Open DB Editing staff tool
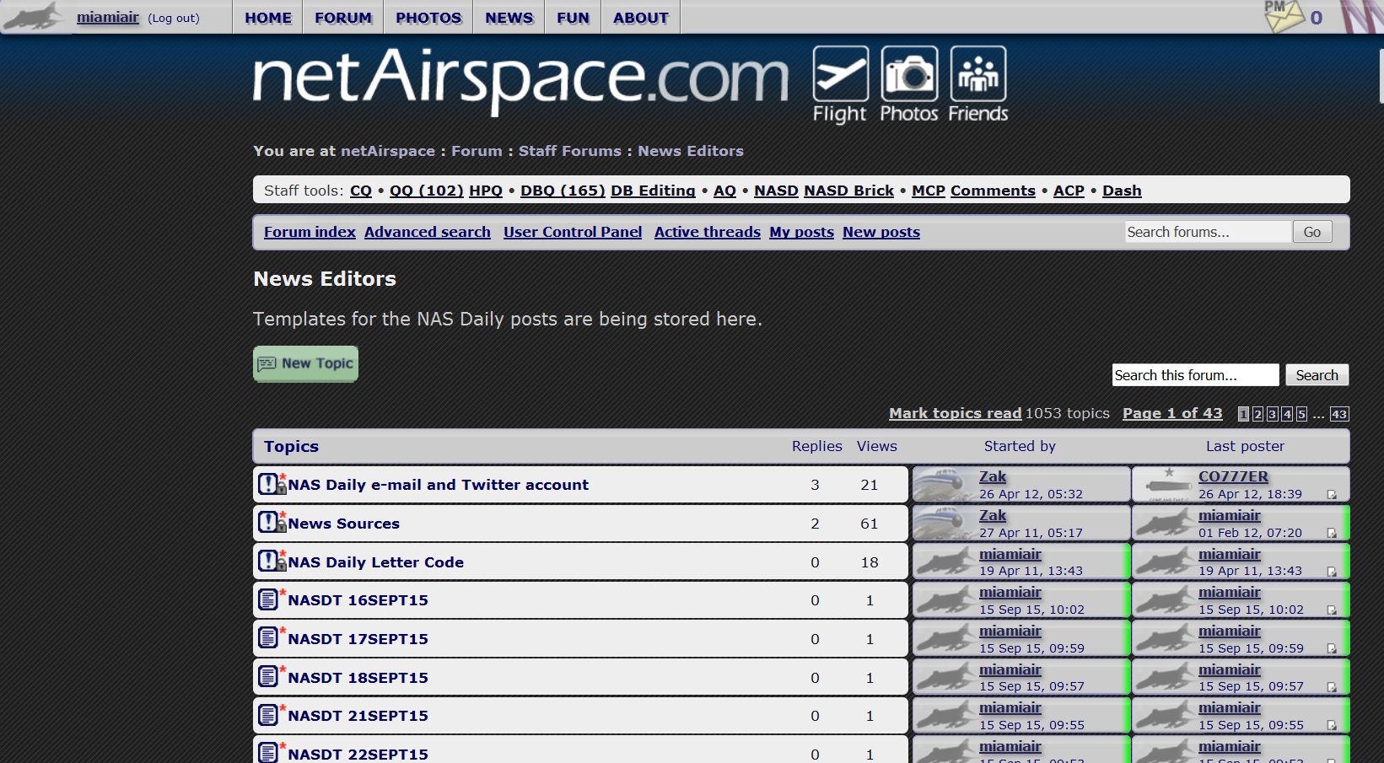The image size is (1384, 763). coord(653,191)
